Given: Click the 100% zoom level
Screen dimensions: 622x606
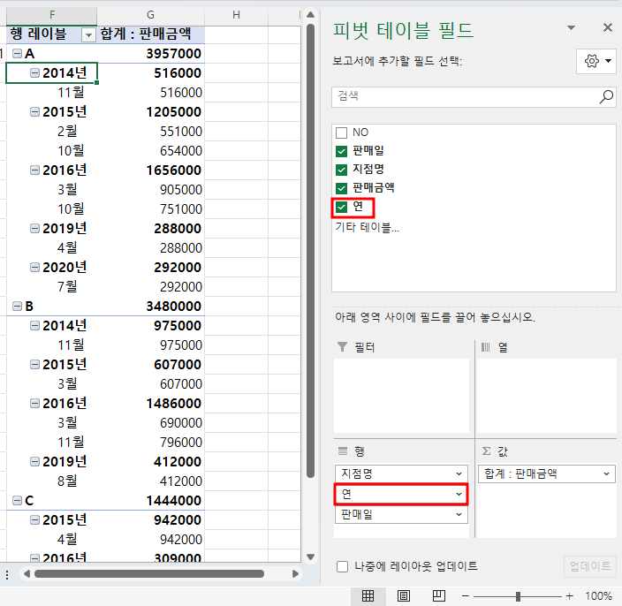Looking at the screenshot, I should coord(599,595).
